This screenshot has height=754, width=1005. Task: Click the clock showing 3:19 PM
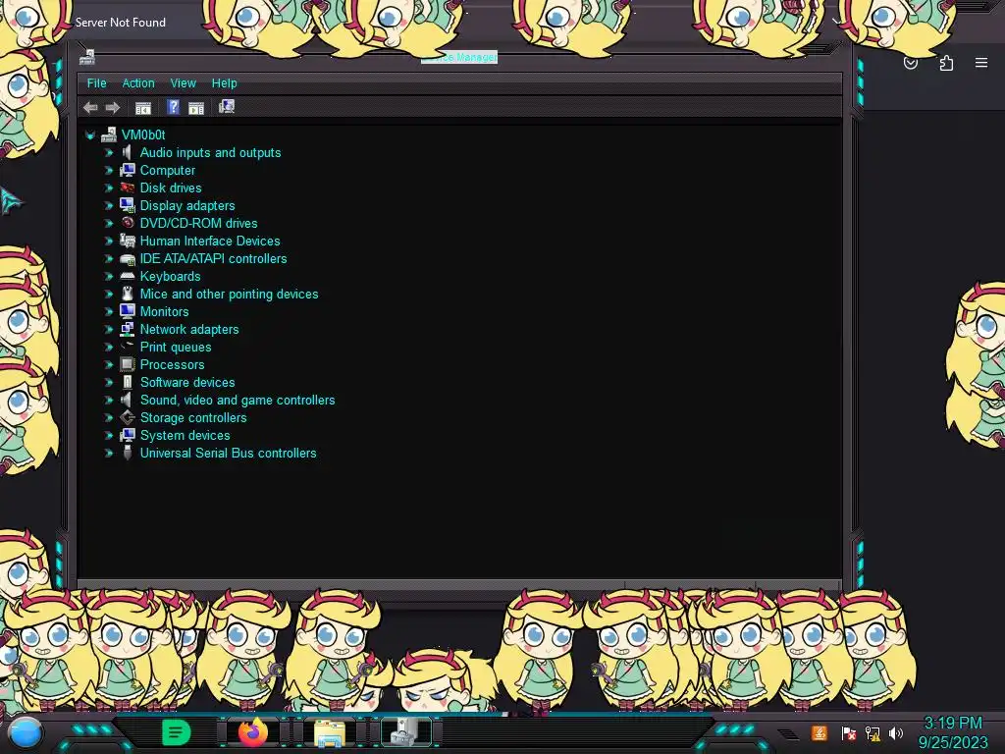[x=952, y=724]
